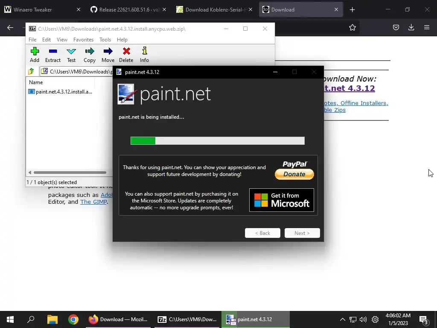Screen dimensions: 437x328
Task: Open the Firefox hamburger menu
Action: 427,27
